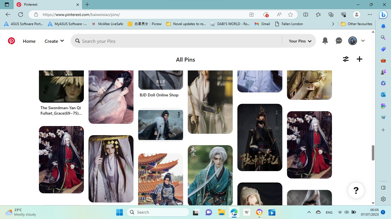Expand the accounts chevron next to avatar
Viewport: 391px width, 219px height.
point(363,41)
